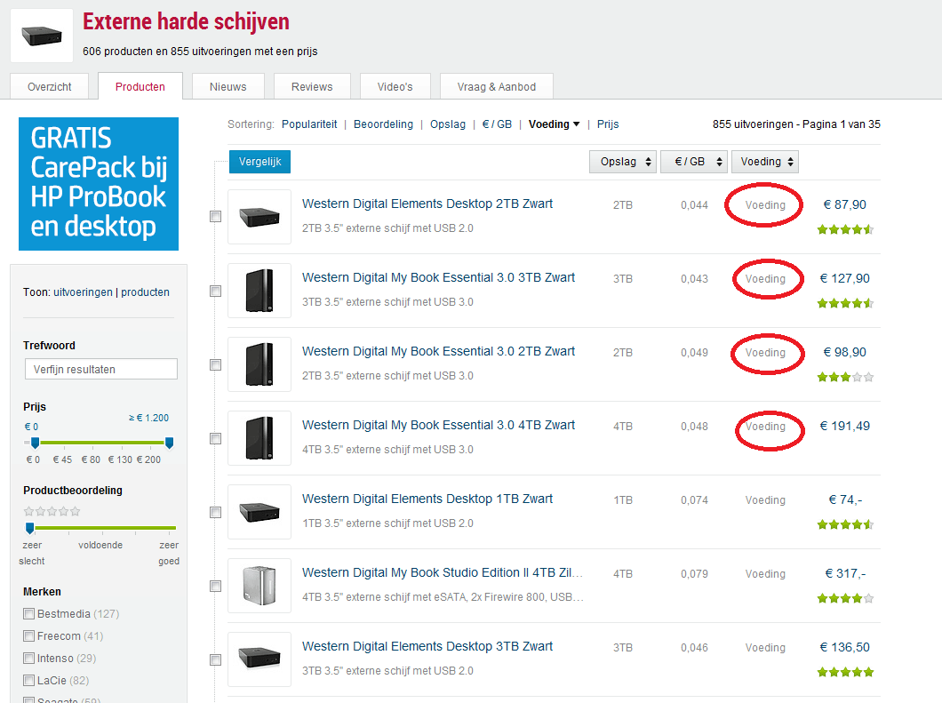Open the Opslag column dropdown
This screenshot has width=942, height=703.
tap(623, 162)
